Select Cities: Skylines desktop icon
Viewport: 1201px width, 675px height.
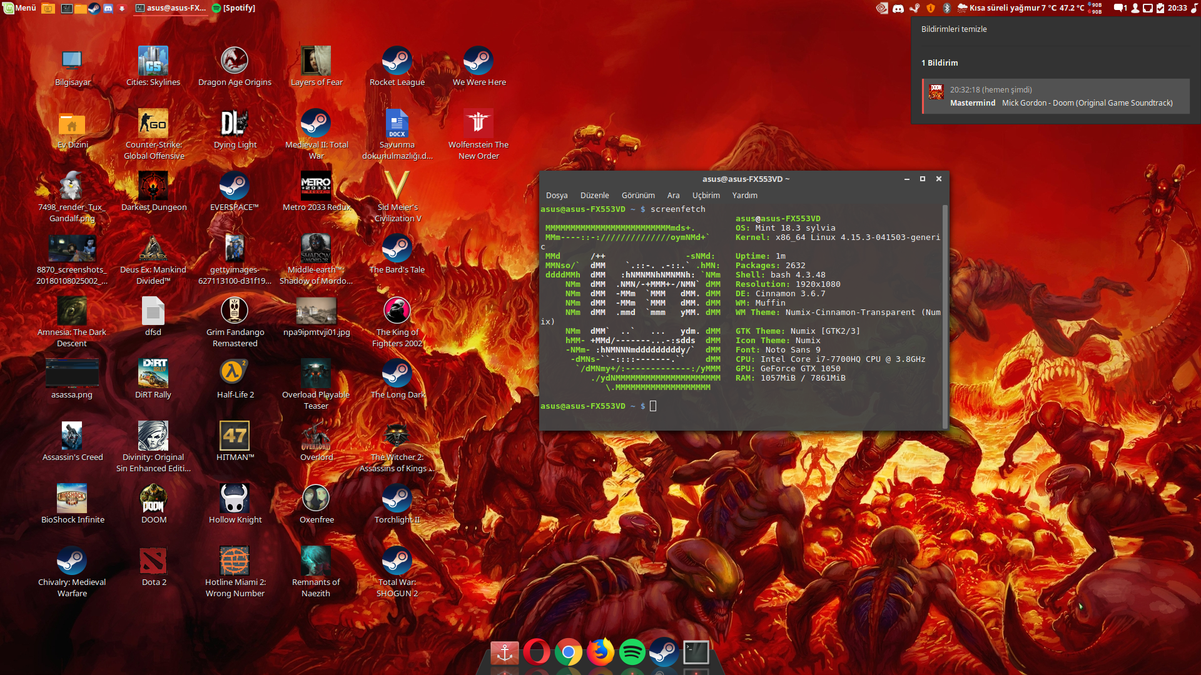coord(153,67)
